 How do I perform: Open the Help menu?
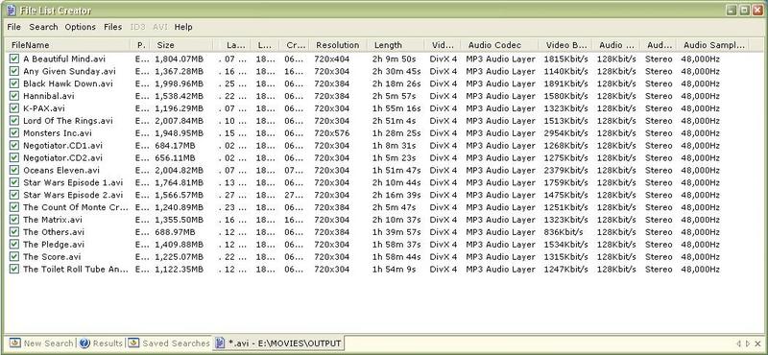(x=183, y=27)
